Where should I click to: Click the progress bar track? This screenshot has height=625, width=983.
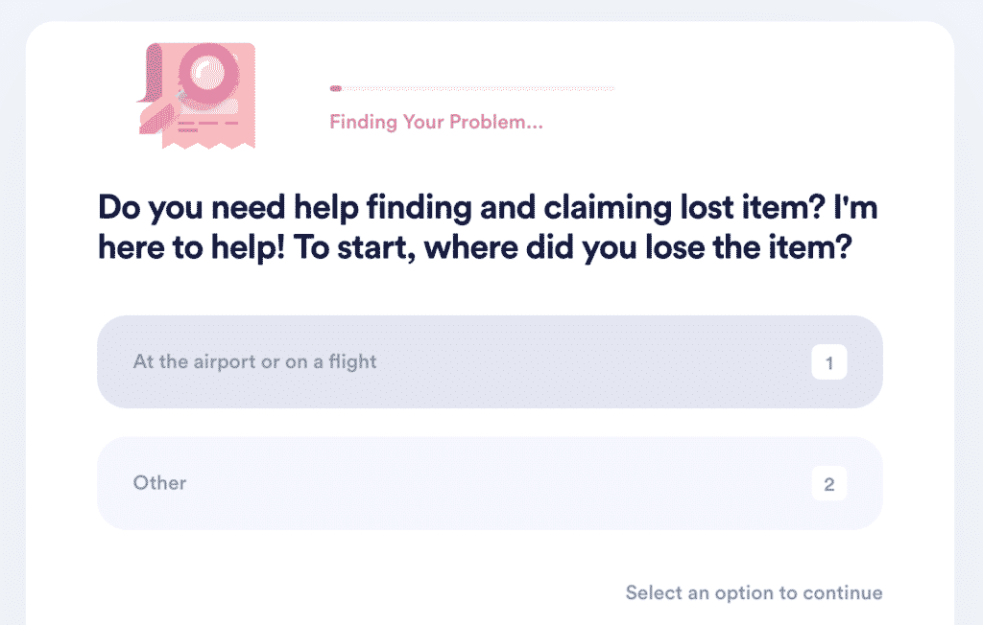pos(472,87)
